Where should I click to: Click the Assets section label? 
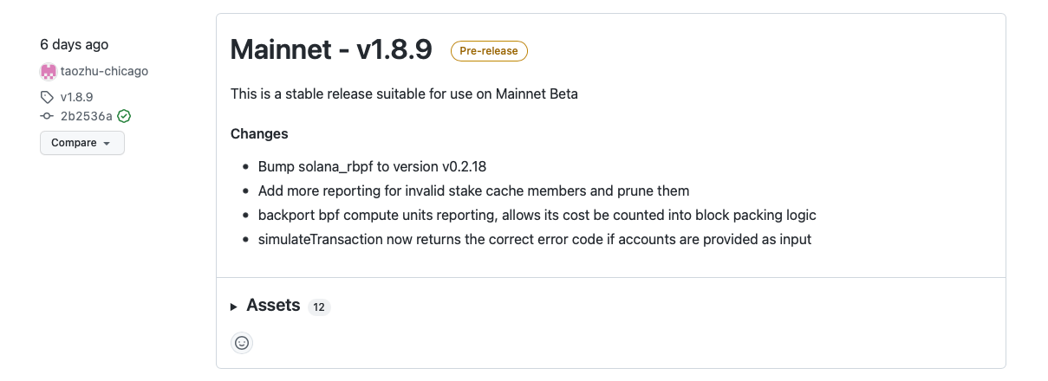pos(273,306)
